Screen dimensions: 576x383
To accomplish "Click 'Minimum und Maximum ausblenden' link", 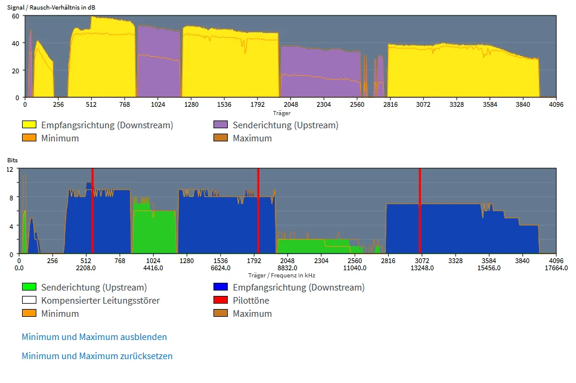I will click(x=94, y=336).
